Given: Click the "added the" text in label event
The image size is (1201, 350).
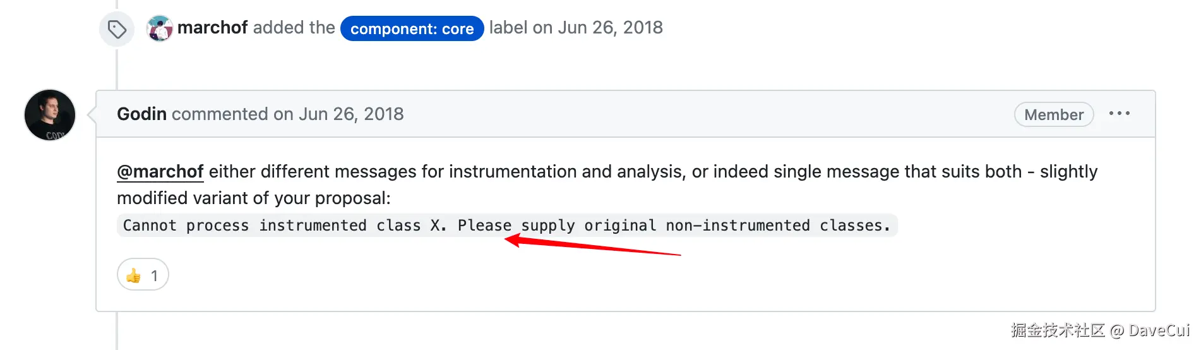Looking at the screenshot, I should click(x=294, y=28).
